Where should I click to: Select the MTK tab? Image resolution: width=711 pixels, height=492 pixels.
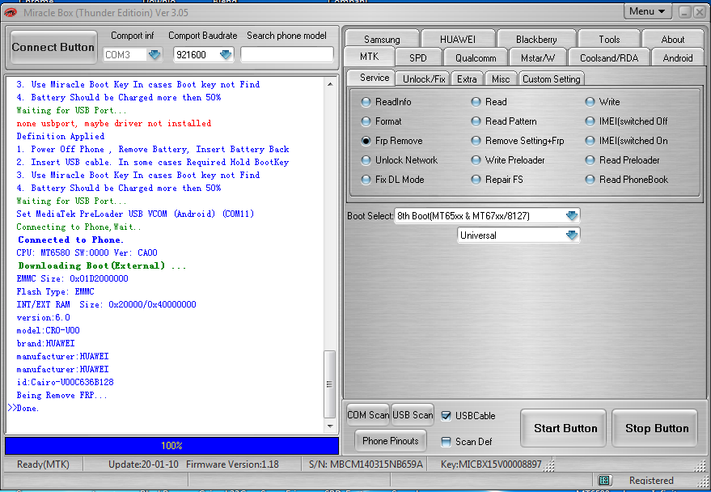pyautogui.click(x=369, y=57)
